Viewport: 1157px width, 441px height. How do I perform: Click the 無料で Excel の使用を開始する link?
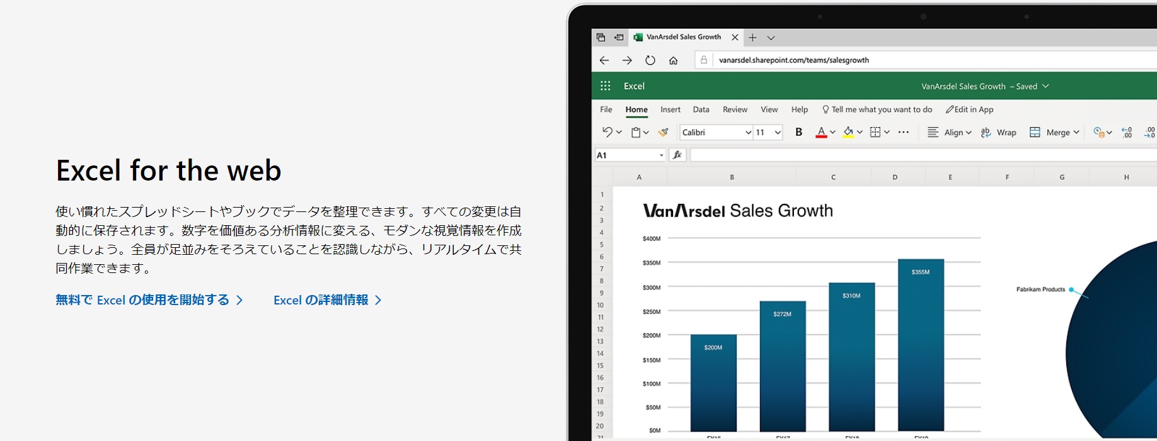(149, 300)
